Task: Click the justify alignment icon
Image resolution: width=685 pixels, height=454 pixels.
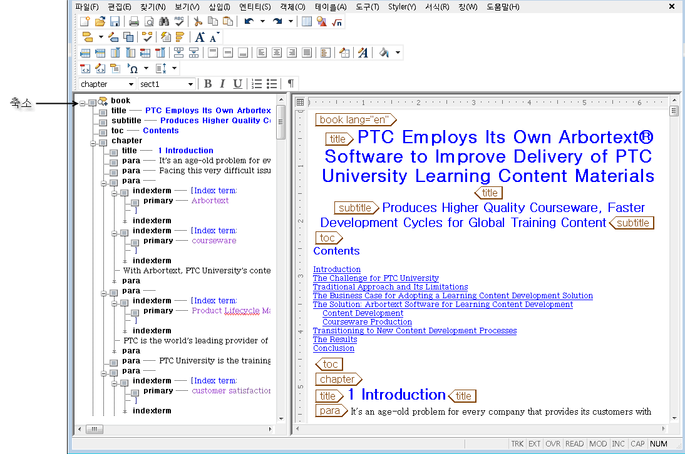Action: pyautogui.click(x=307, y=53)
